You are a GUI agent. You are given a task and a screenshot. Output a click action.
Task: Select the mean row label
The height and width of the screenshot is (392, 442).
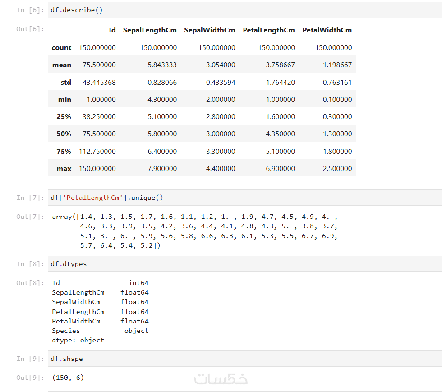pos(62,65)
